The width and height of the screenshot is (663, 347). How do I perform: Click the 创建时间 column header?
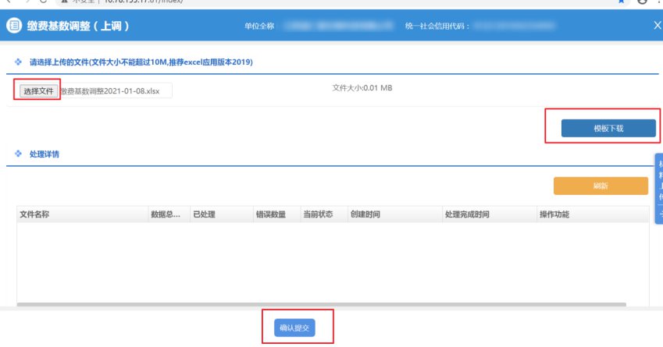[395, 214]
